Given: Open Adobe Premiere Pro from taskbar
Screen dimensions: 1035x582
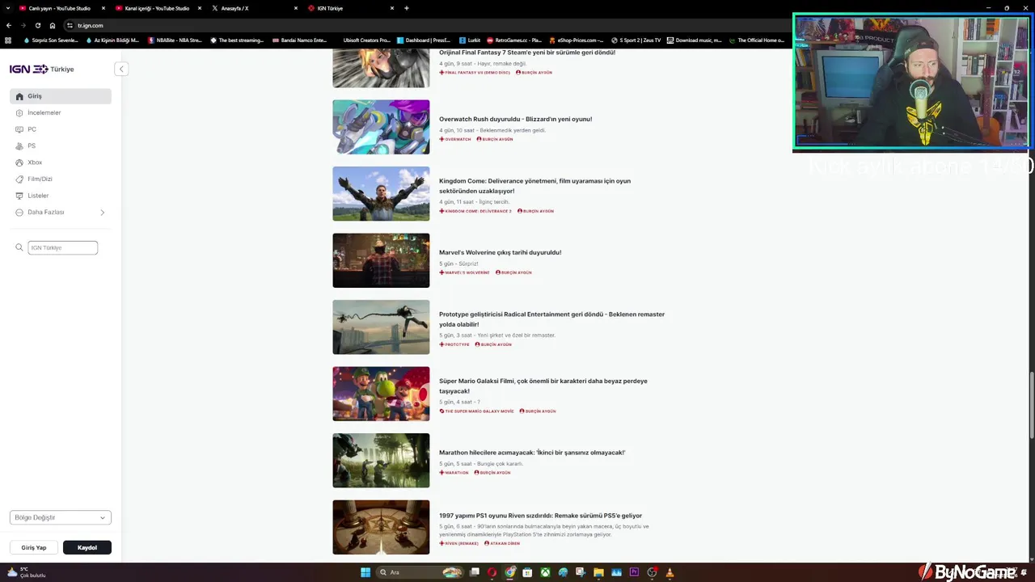Looking at the screenshot, I should 634,572.
